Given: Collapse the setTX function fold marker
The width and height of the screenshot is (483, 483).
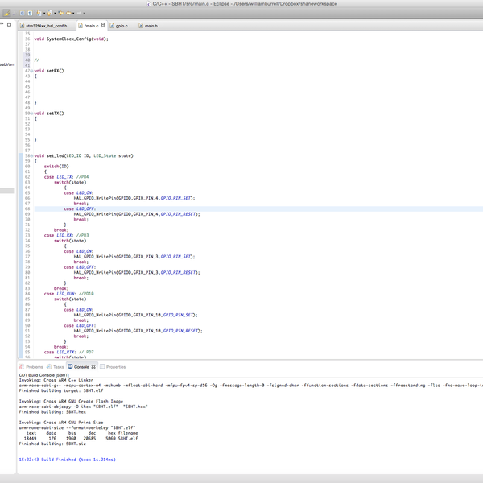Looking at the screenshot, I should coord(32,114).
